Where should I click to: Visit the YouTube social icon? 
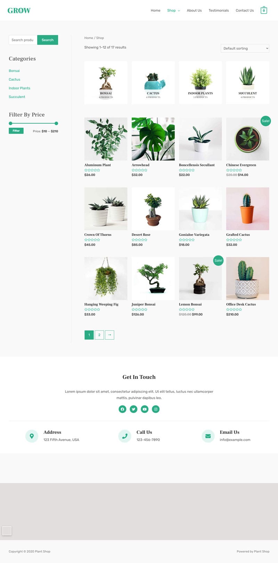[x=145, y=409]
